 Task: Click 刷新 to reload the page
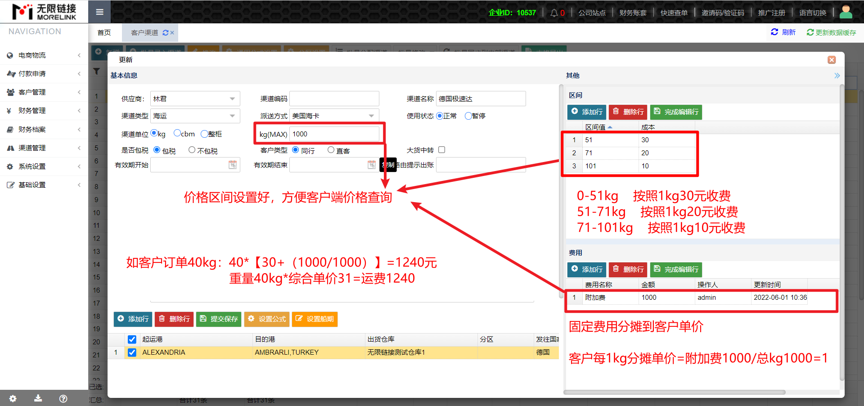click(x=783, y=32)
